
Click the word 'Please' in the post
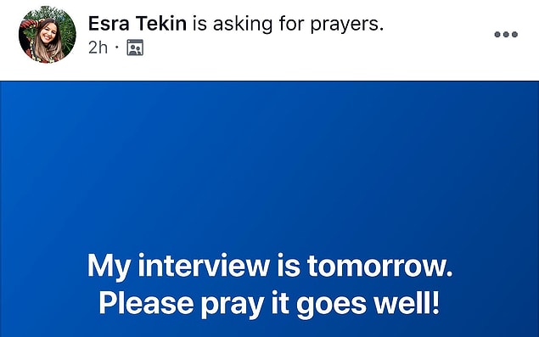click(147, 302)
